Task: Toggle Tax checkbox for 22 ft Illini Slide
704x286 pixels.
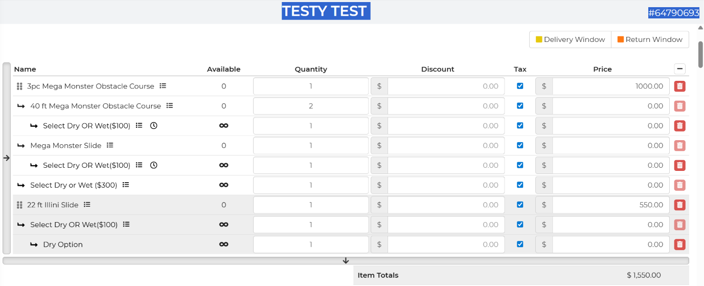Action: tap(520, 205)
